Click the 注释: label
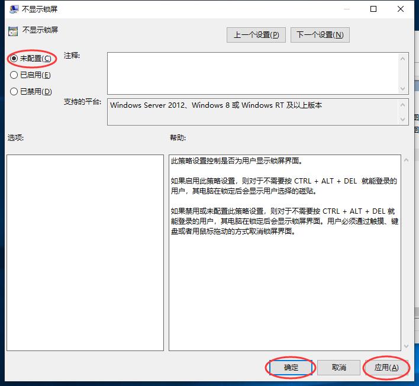The image size is (419, 386). pyautogui.click(x=72, y=55)
